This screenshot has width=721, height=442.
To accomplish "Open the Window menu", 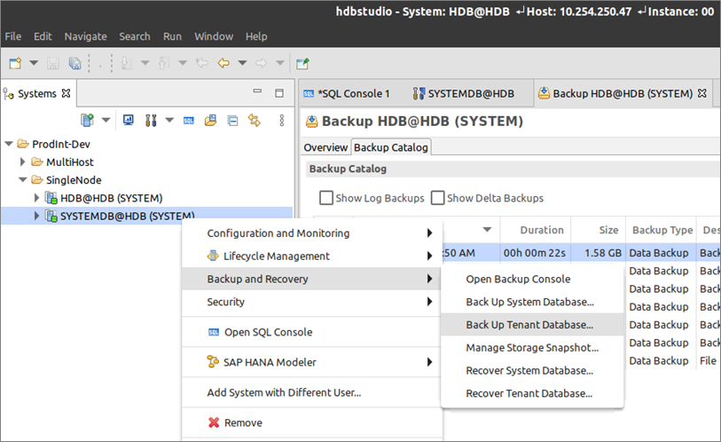I will pos(214,36).
